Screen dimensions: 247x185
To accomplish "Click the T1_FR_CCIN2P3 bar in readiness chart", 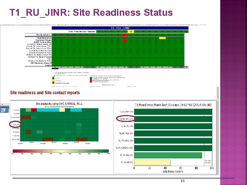I will click(x=173, y=148).
